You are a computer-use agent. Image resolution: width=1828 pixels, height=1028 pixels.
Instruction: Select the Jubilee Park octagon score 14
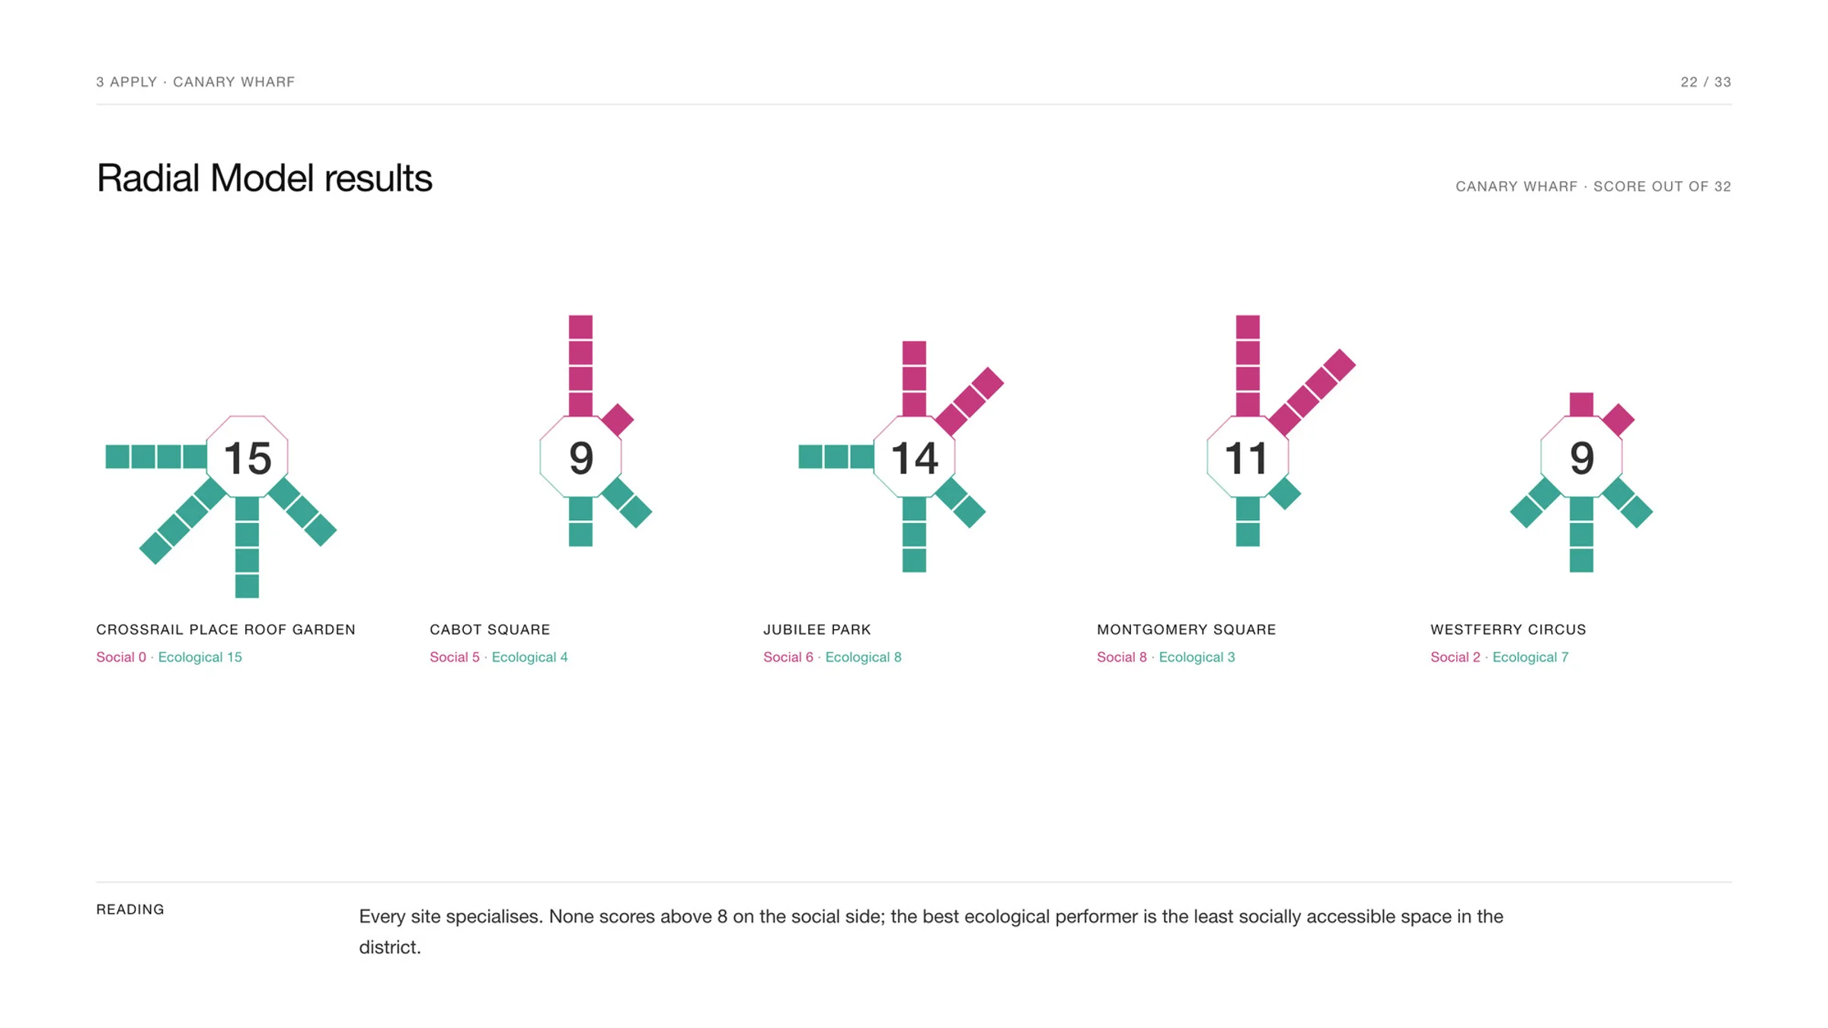click(x=914, y=457)
